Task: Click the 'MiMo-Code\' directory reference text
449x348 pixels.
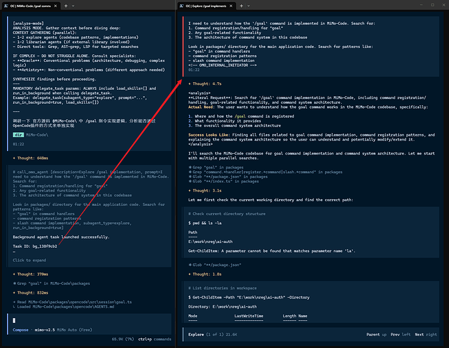Action: coord(37,135)
